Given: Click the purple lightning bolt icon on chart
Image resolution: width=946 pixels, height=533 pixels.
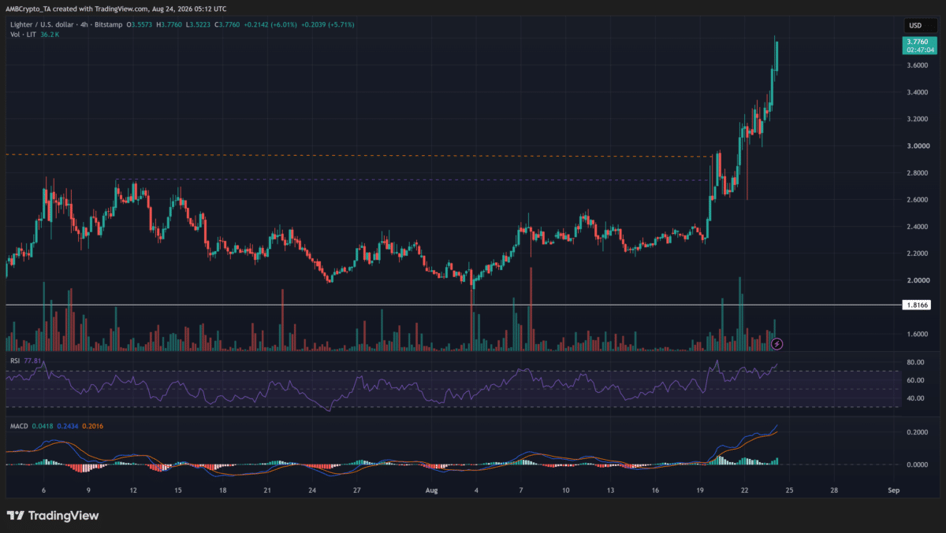Looking at the screenshot, I should pyautogui.click(x=777, y=343).
